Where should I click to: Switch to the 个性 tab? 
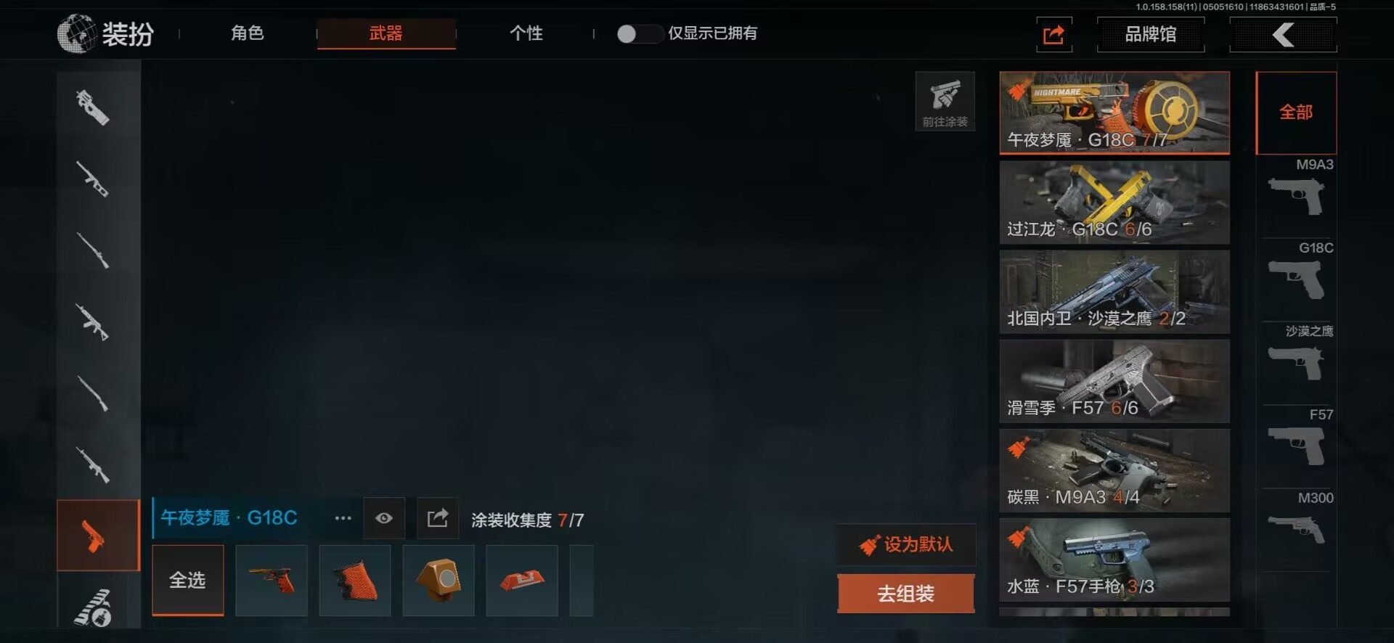[526, 33]
